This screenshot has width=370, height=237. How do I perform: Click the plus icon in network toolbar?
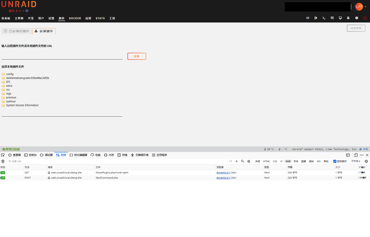236,161
